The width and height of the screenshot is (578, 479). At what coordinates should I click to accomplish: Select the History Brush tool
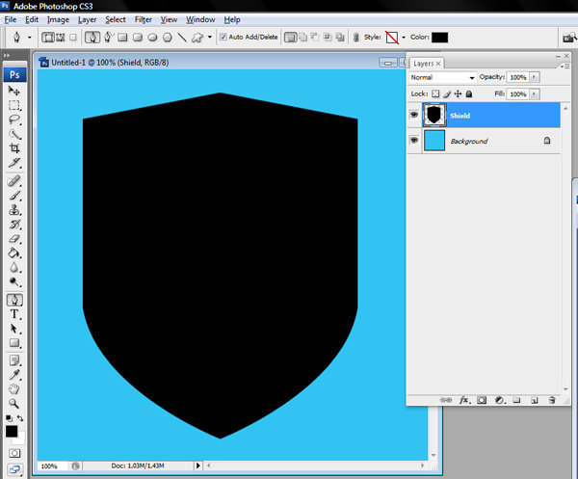point(14,225)
